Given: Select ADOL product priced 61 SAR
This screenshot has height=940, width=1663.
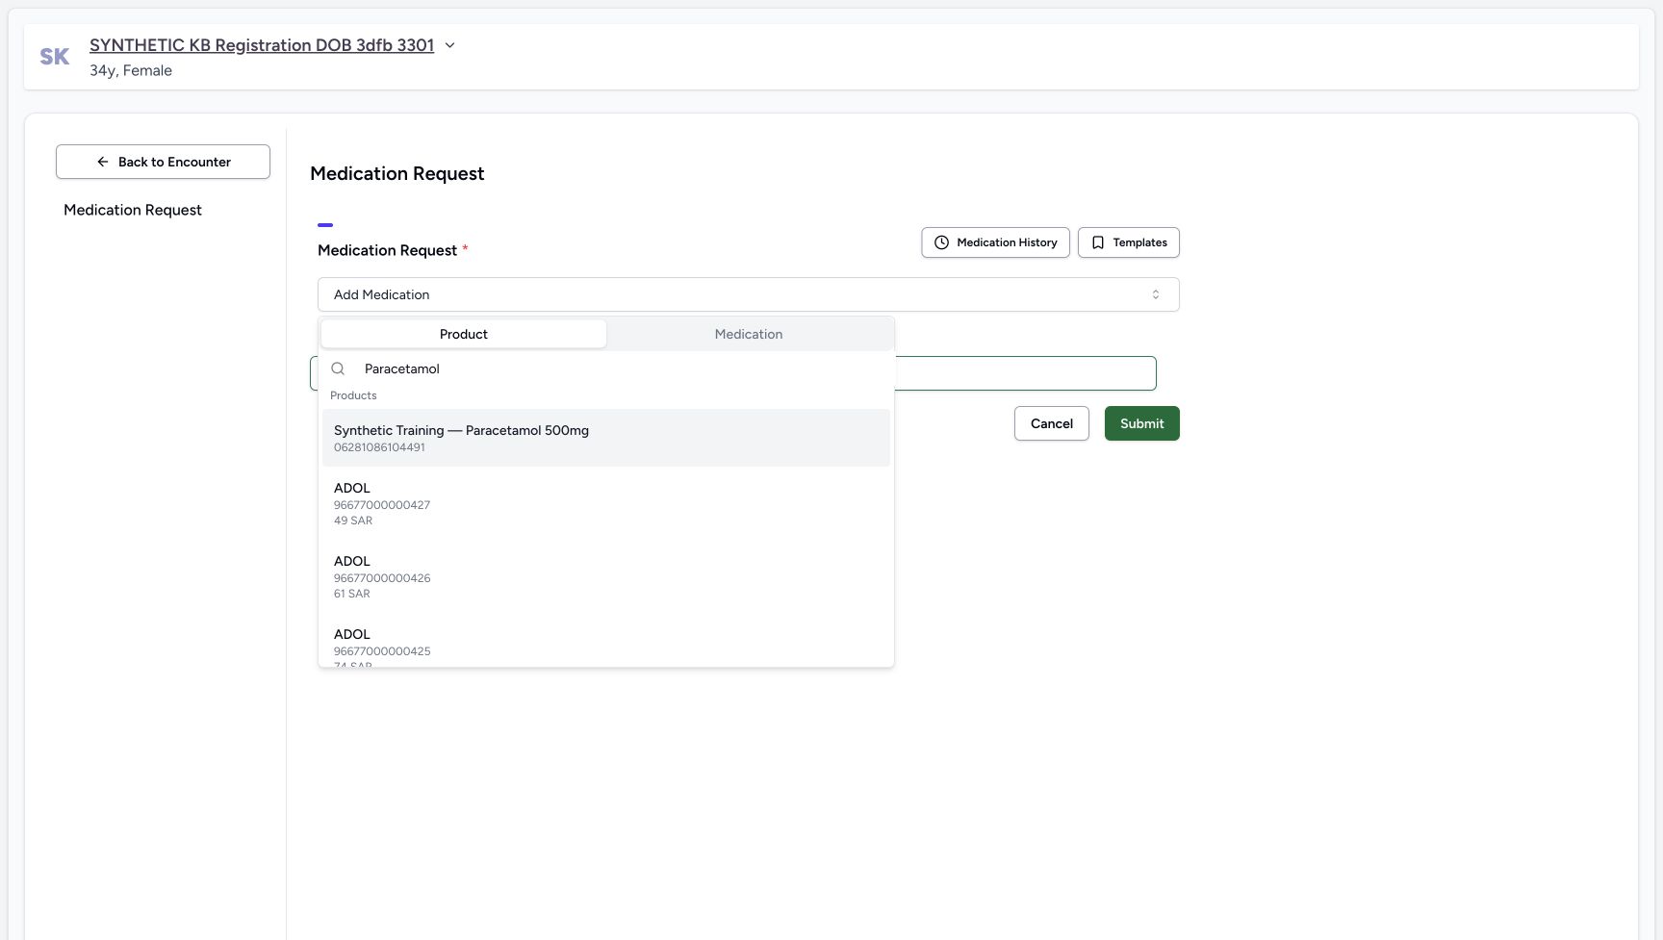Looking at the screenshot, I should click(606, 576).
